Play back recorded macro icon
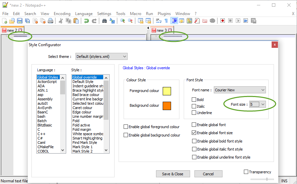The image size is (297, 184). pyautogui.click(x=238, y=21)
